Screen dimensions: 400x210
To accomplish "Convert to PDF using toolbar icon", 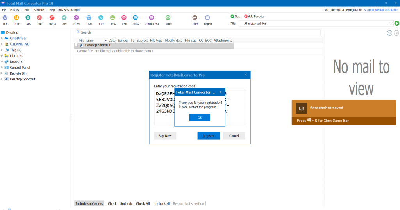I will point(39,18).
